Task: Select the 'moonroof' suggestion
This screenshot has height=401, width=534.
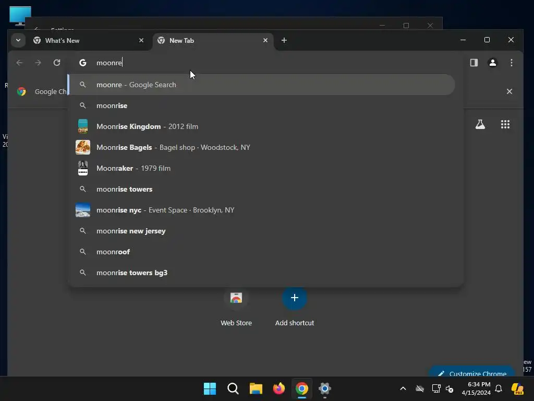Action: [262, 252]
